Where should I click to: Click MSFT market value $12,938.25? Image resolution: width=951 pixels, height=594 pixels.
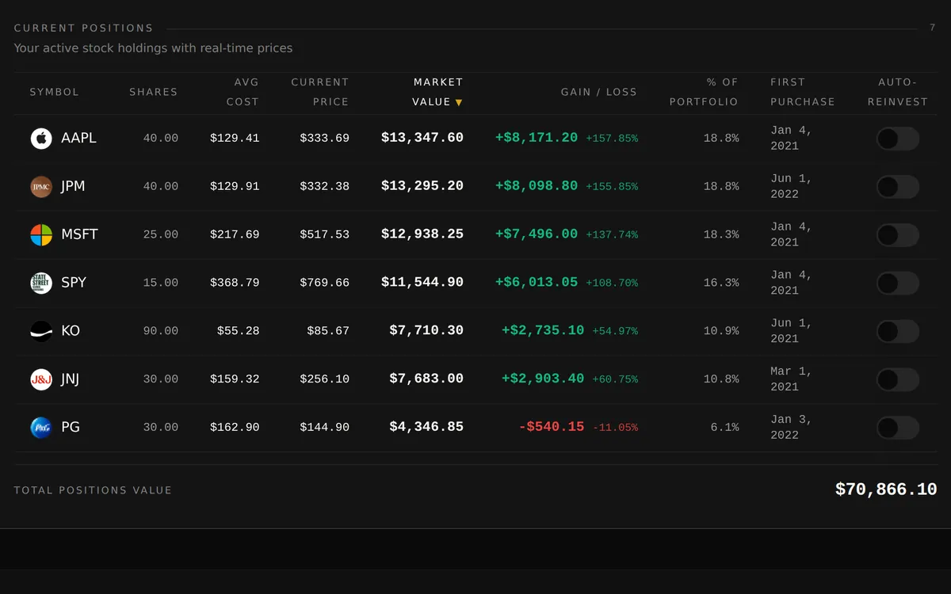[422, 234]
